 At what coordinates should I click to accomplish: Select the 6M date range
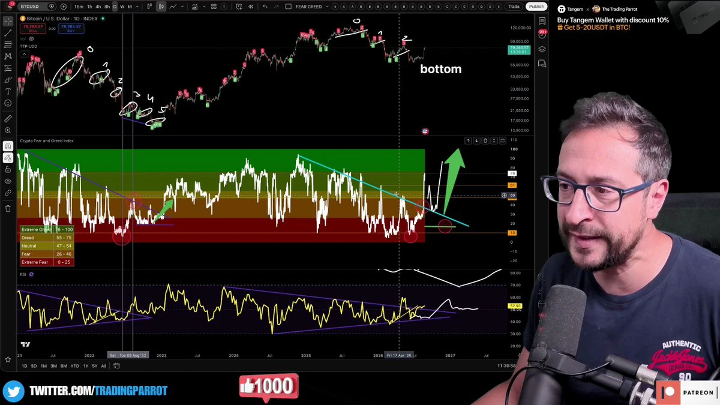[64, 366]
